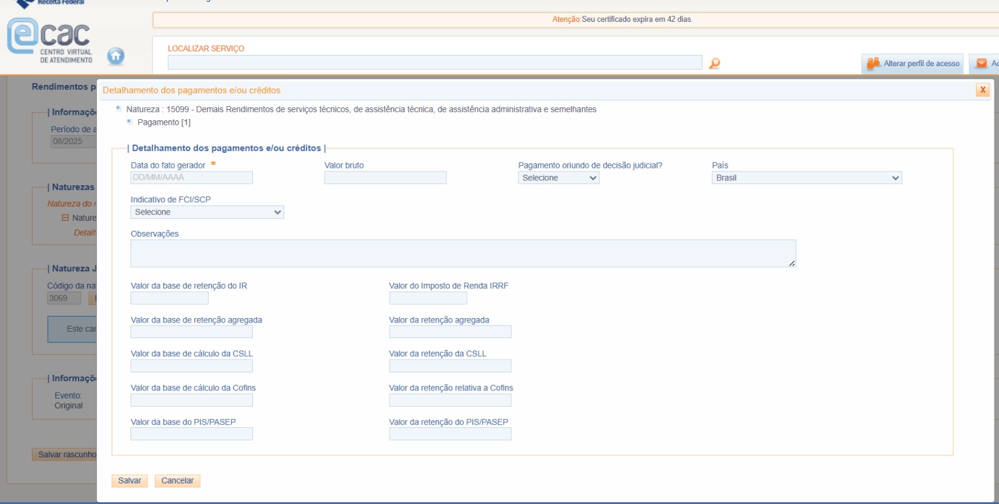Screen dimensions: 999x504
Task: Focus Valor da retenção da CSLL field
Action: (450, 366)
